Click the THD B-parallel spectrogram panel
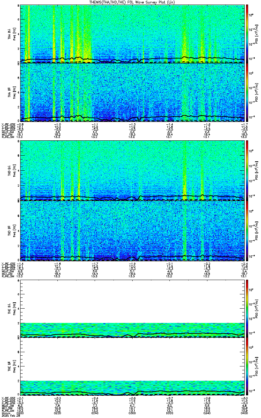Screen dimensions: 261x418 tap(132, 231)
